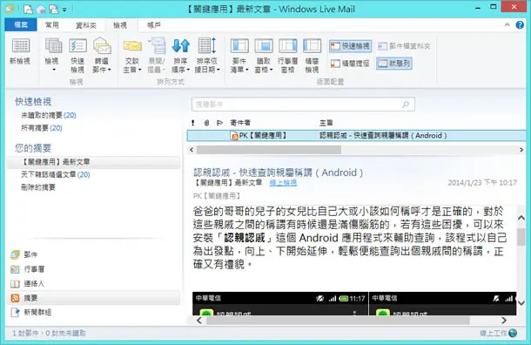Toggle the 狀態列 status bar option
Screen dimensions: 531x345
(394, 64)
